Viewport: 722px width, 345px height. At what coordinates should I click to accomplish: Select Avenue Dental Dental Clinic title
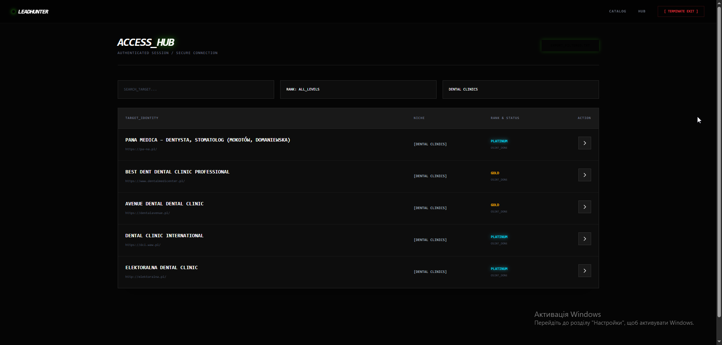click(164, 204)
